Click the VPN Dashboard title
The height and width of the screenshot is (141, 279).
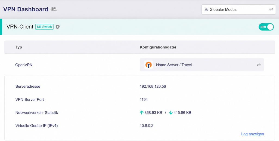(x=26, y=9)
